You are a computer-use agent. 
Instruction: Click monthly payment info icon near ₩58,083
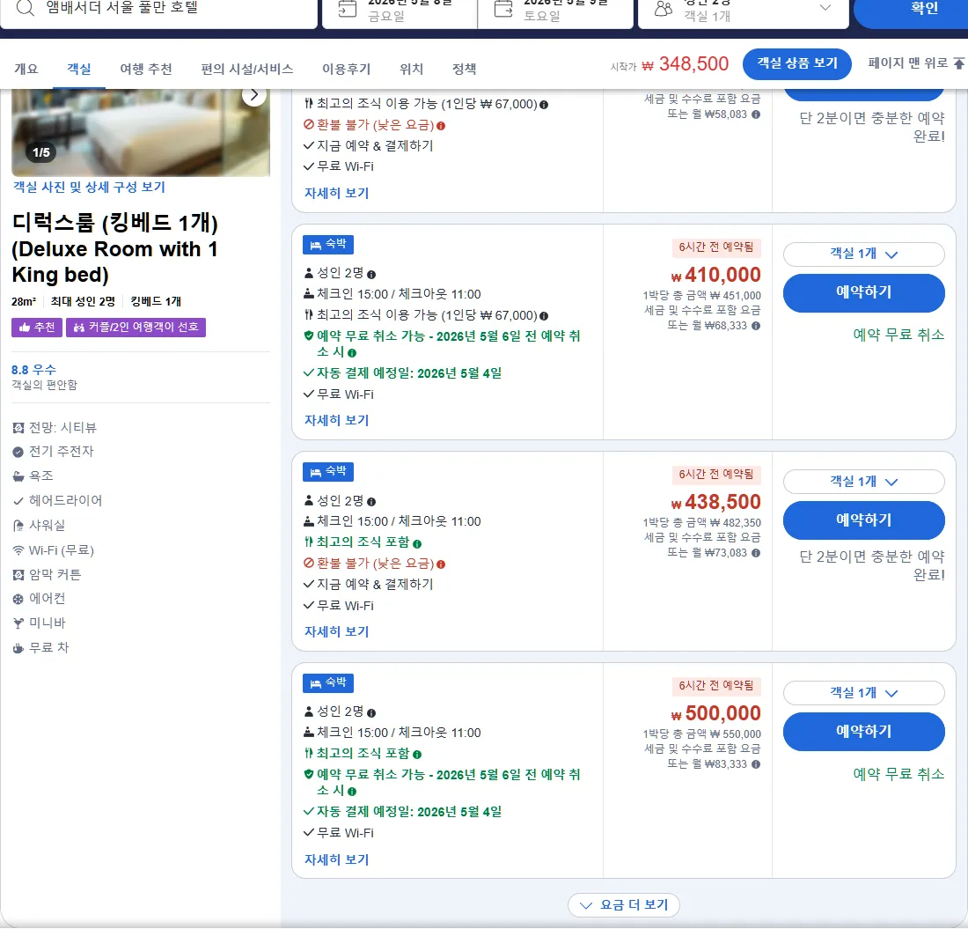click(x=756, y=114)
